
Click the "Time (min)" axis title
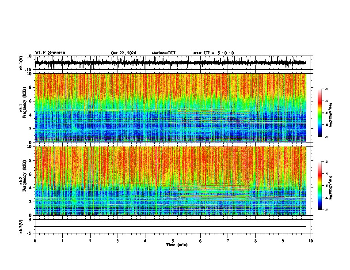177,245
